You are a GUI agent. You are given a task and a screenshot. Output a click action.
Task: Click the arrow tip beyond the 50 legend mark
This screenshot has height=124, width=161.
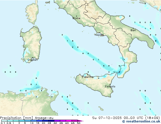pyautogui.click(x=81, y=121)
